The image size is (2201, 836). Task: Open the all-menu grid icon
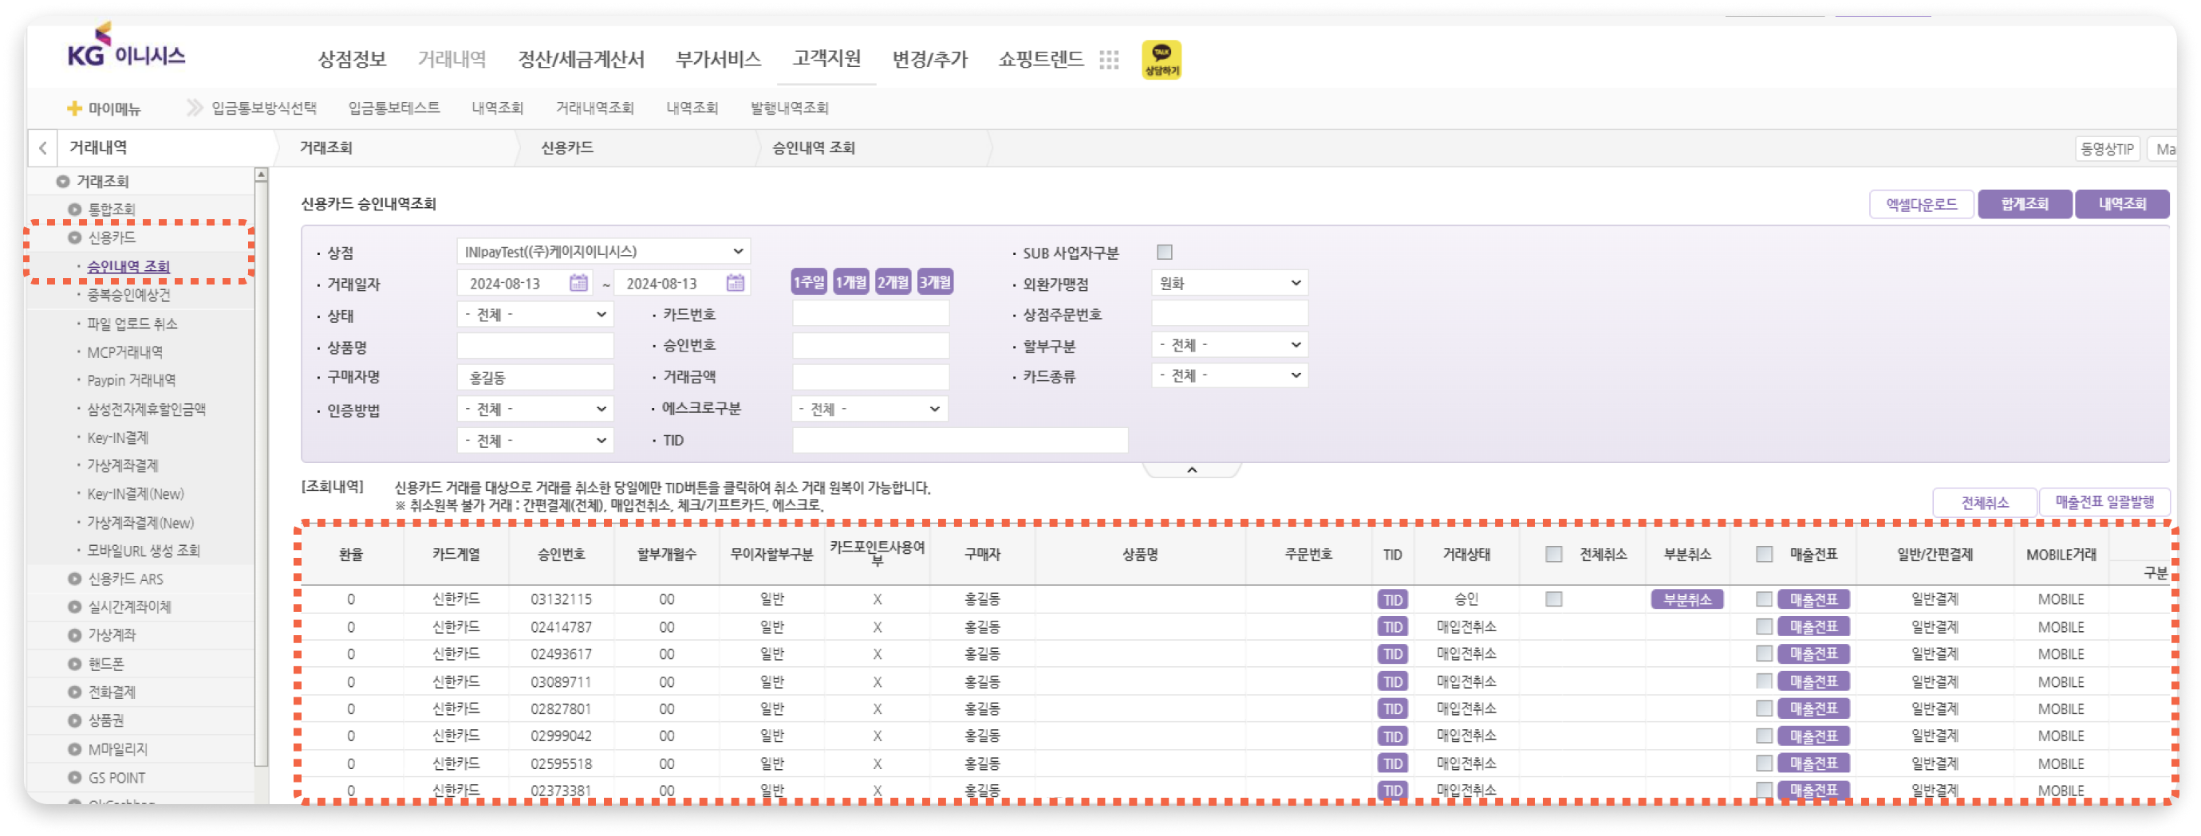(1108, 60)
